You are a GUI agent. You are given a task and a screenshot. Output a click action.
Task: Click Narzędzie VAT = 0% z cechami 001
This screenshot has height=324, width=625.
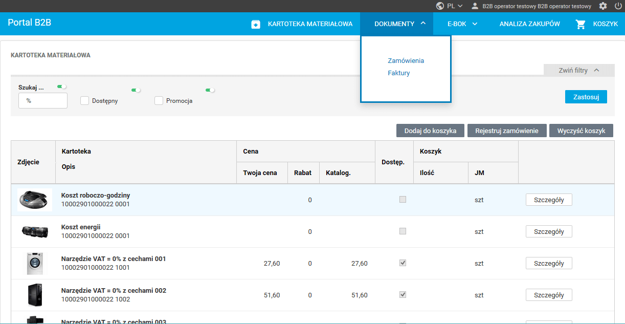coord(114,259)
